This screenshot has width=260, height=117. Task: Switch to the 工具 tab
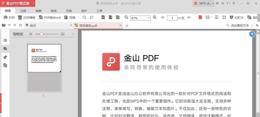coord(99,11)
